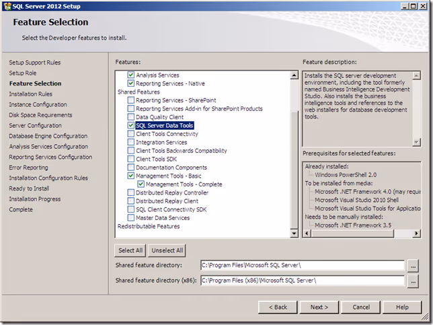Uncheck Management Tools - Basic
Screen dimensions: 433x325
click(131, 176)
